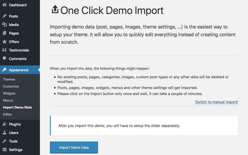This screenshot has height=155, width=248.
Task: Open the theme Editor submenu
Action: pos(7,114)
